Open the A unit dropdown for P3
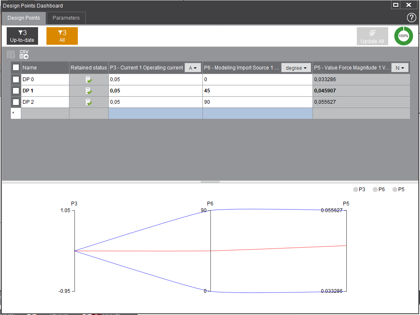420x315 pixels. coord(193,68)
